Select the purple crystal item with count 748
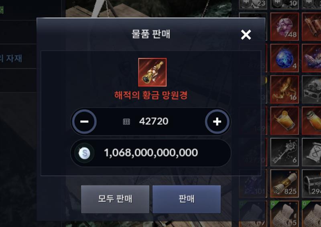 tap(284, 26)
